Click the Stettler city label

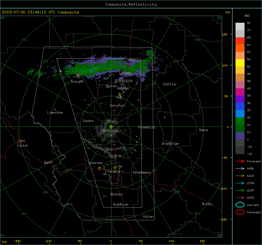click(x=170, y=84)
